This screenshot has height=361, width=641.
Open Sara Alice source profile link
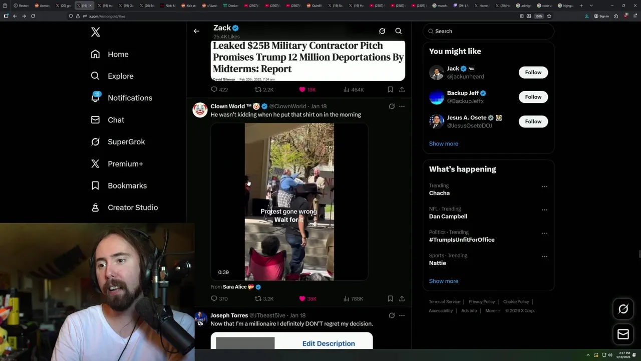click(242, 287)
